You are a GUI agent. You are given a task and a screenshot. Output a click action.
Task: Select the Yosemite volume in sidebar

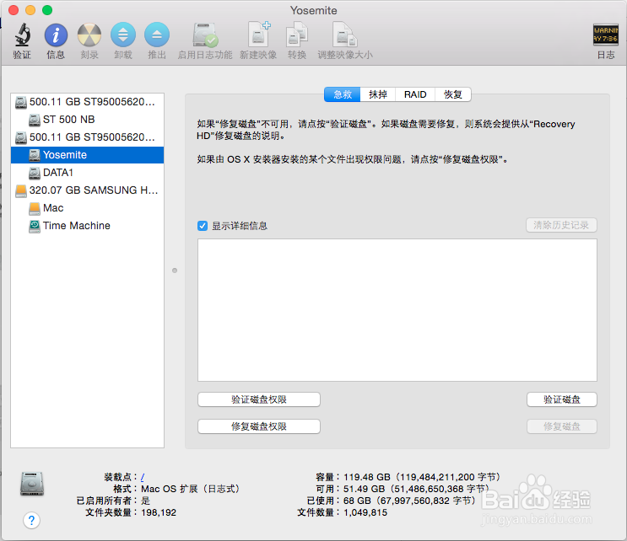87,154
